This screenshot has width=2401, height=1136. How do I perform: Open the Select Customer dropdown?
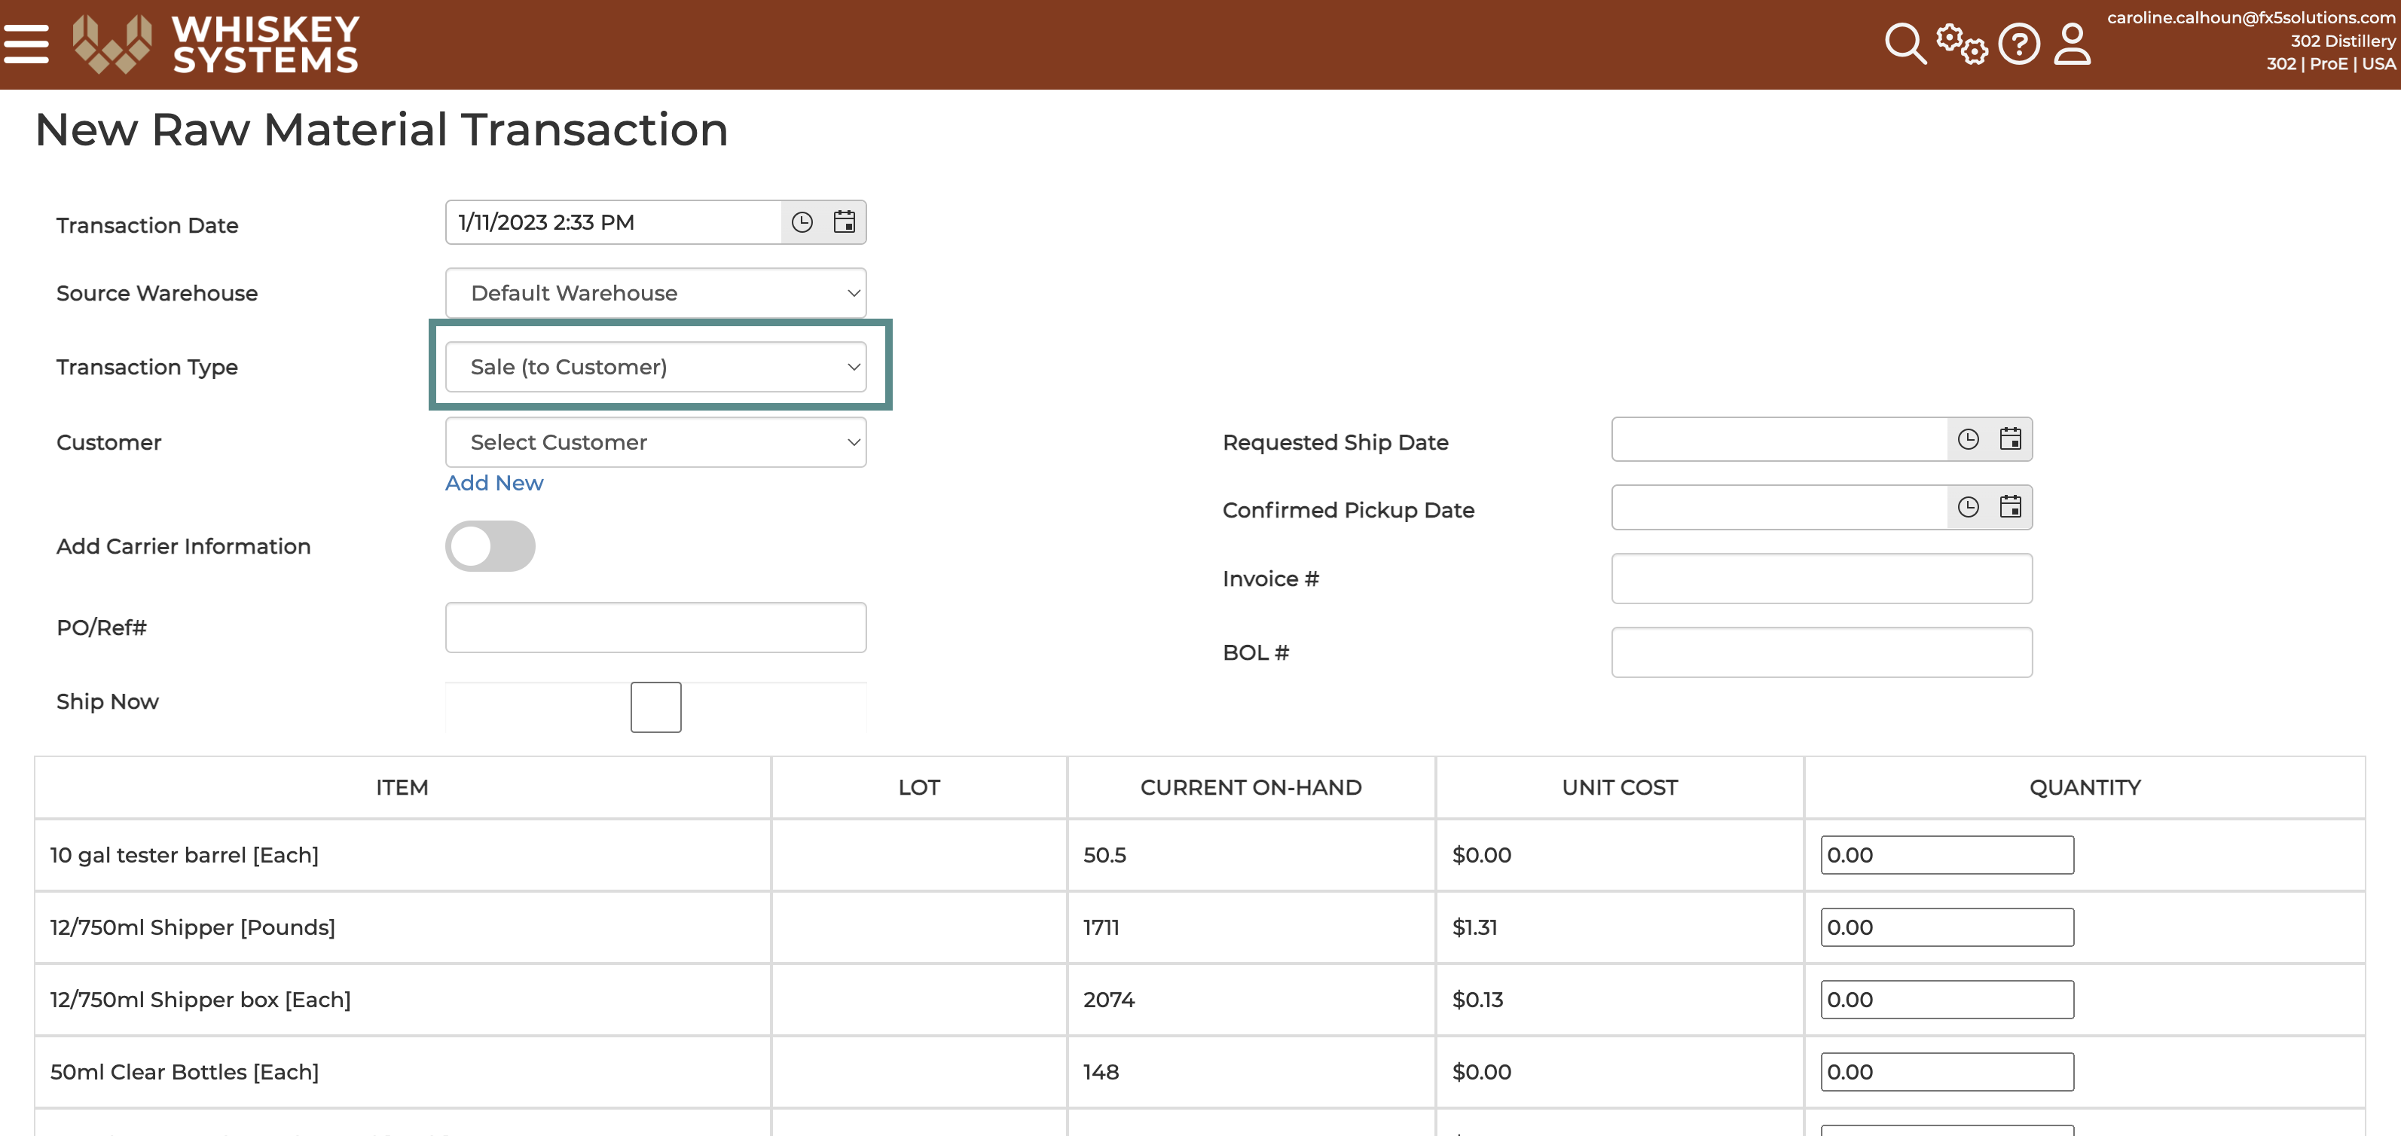(655, 441)
